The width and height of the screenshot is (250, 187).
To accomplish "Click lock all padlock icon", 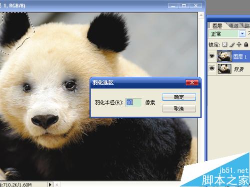I will [x=246, y=44].
